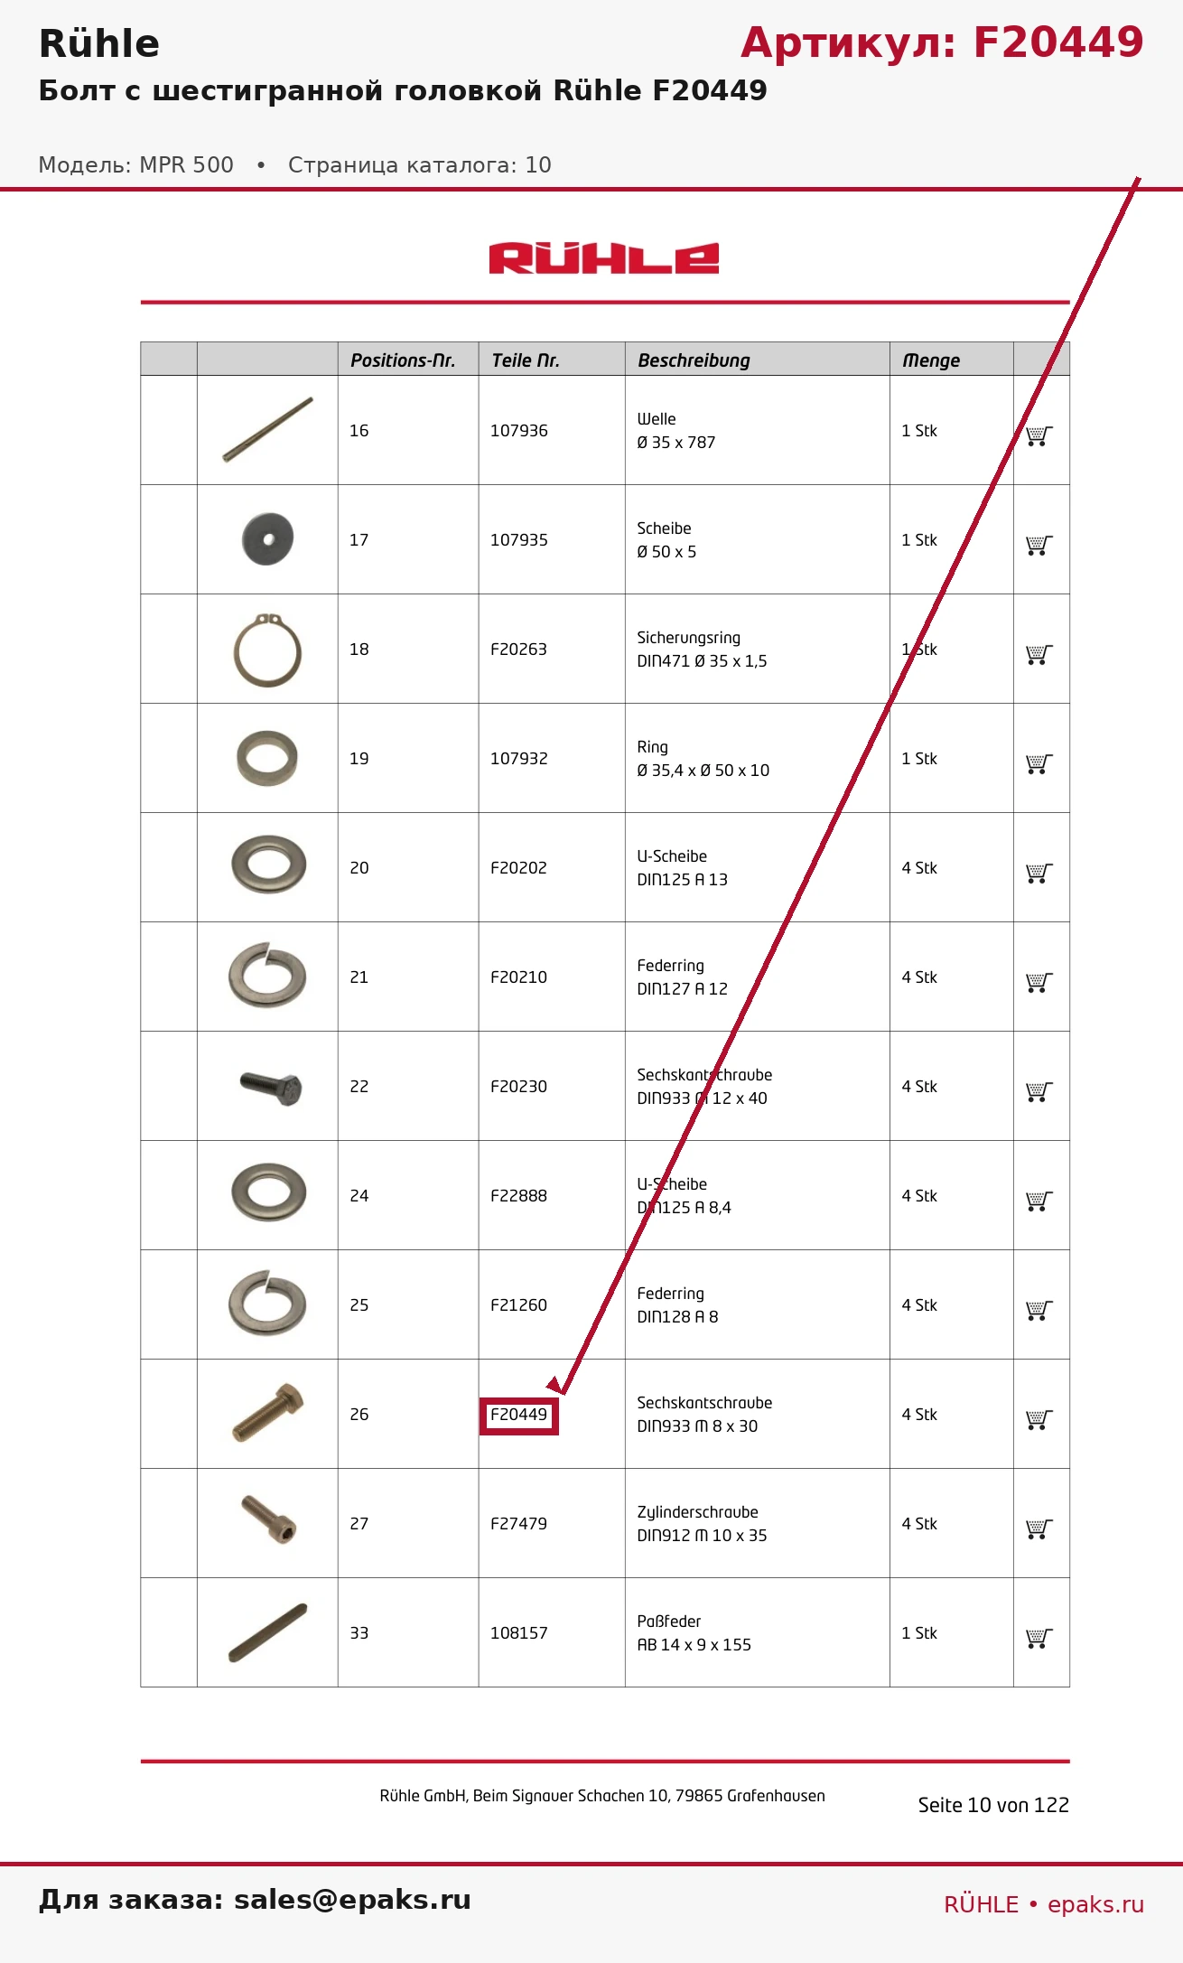Open the sales@epaks.ru email address

pyautogui.click(x=352, y=1899)
